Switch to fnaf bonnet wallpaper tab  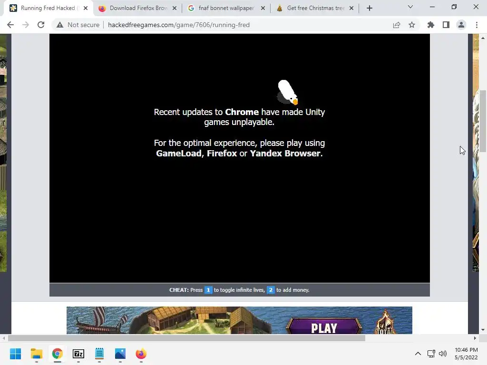[x=226, y=8]
